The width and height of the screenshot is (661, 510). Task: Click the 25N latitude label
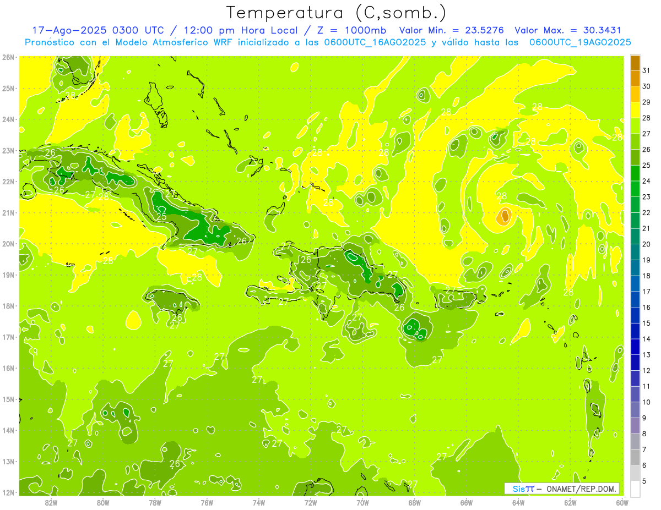[x=9, y=88]
